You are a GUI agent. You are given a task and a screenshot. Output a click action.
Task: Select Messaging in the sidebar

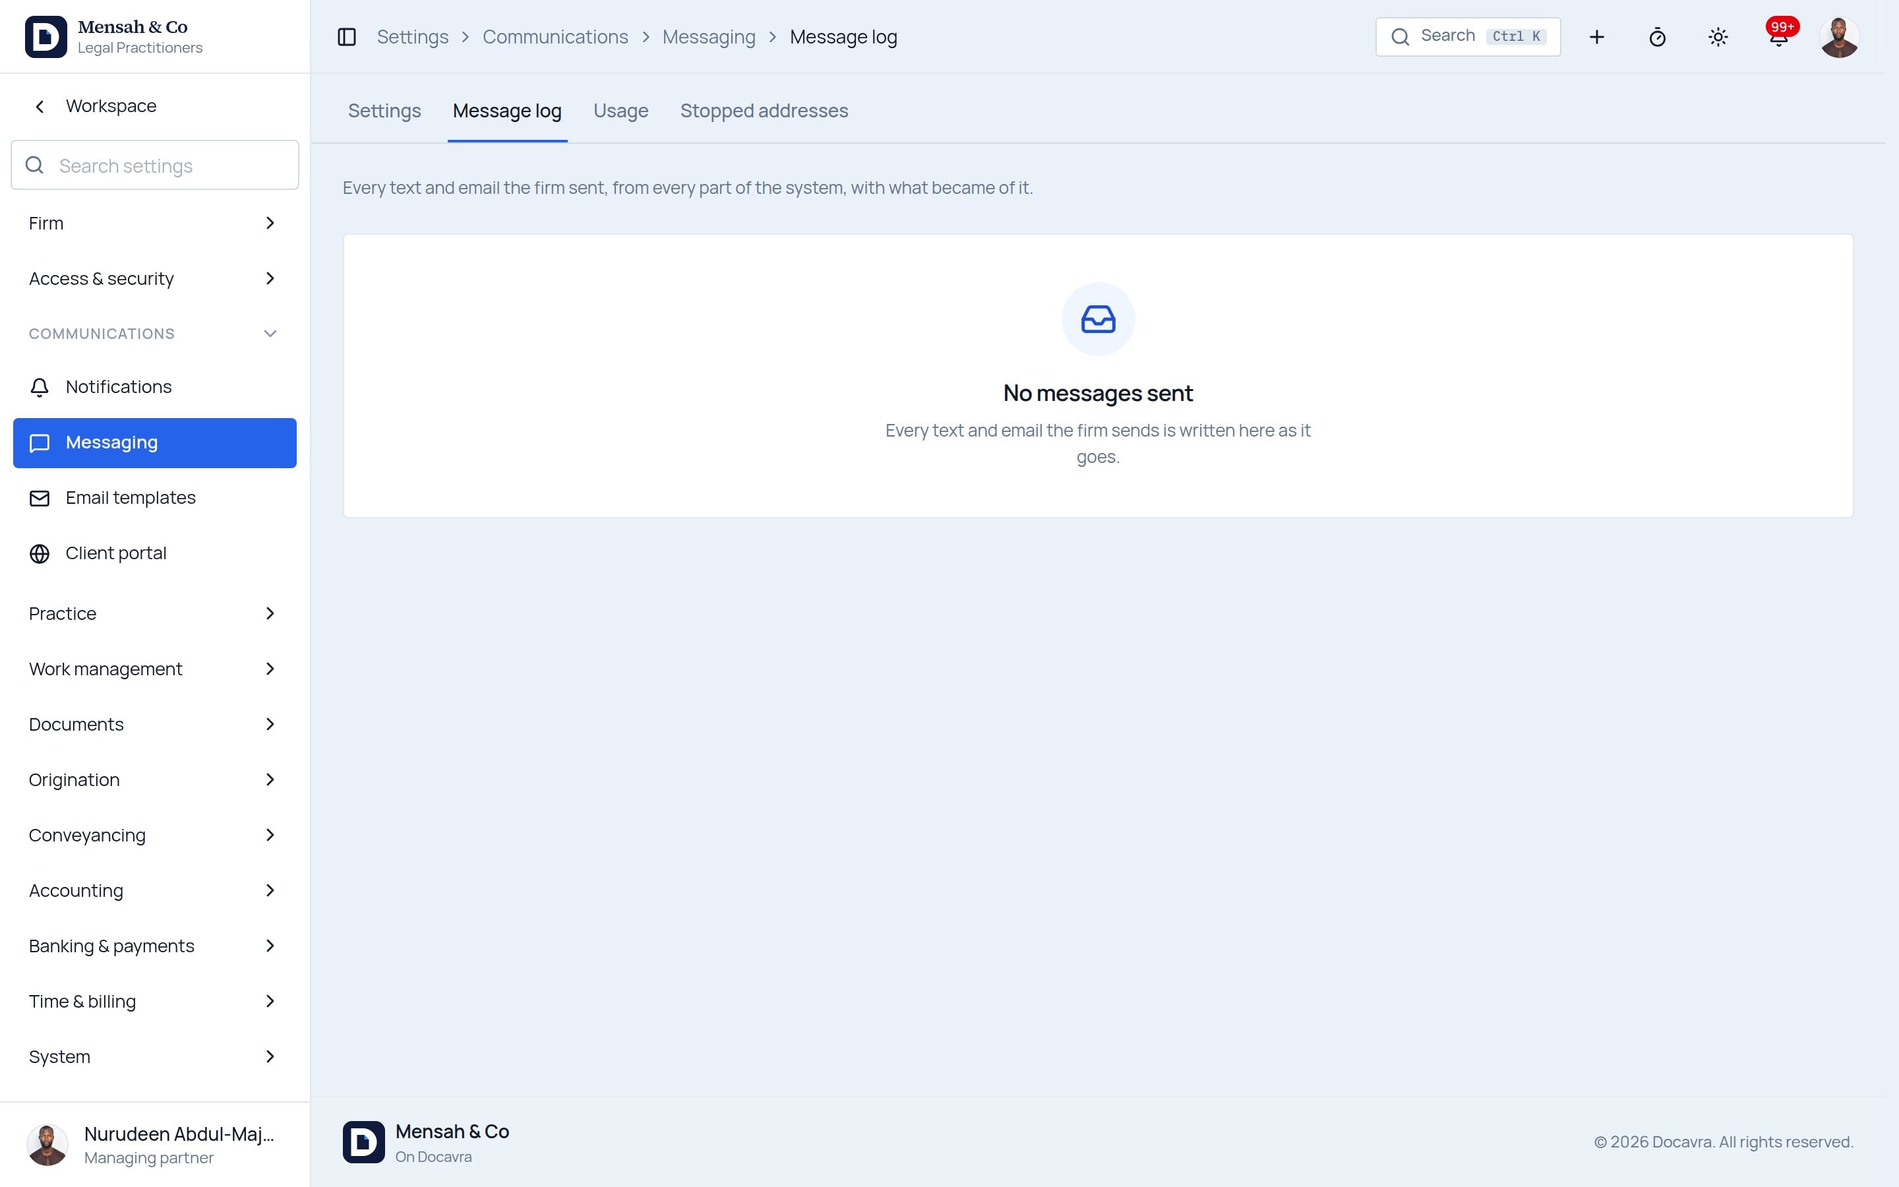pyautogui.click(x=154, y=442)
